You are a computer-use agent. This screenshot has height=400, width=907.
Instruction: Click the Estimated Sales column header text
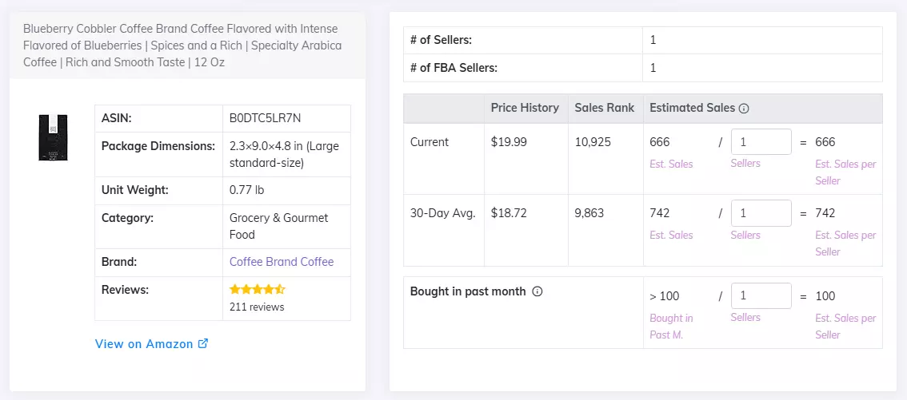(x=693, y=108)
